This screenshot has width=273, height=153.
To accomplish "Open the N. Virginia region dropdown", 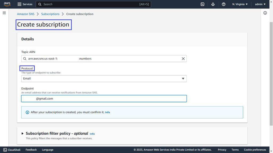I will coord(240,4).
